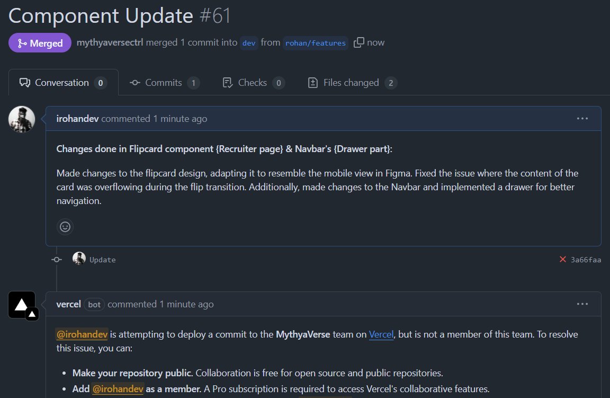Follow the Vercel hyperlink in the bot comment
610x398 pixels.
tap(381, 334)
